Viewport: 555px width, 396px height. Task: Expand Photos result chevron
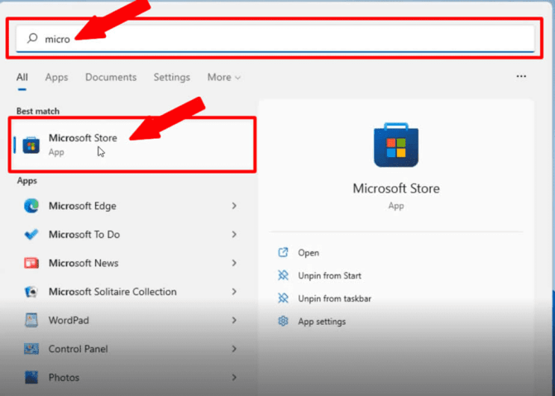pos(234,378)
